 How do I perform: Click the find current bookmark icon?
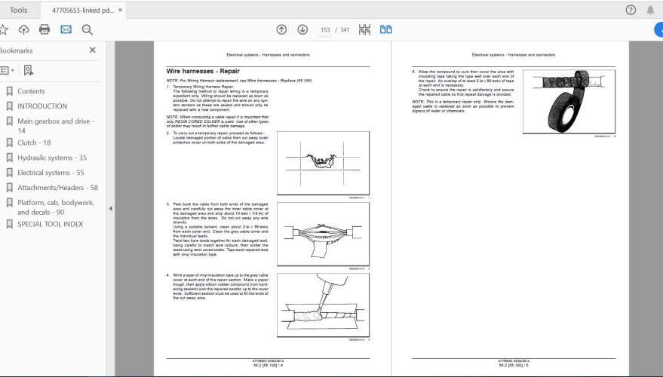[x=28, y=70]
